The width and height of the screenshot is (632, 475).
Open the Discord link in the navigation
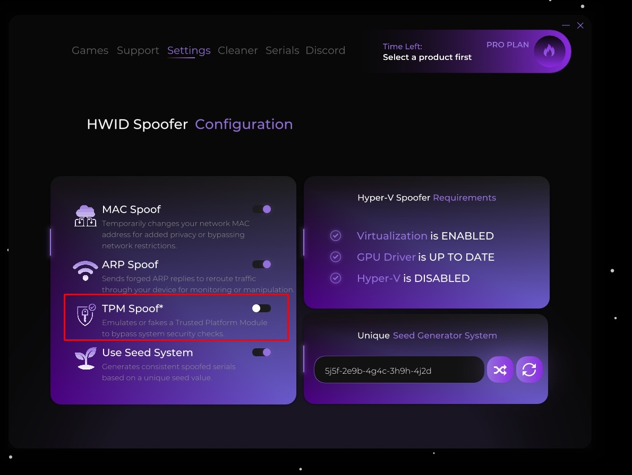(326, 50)
